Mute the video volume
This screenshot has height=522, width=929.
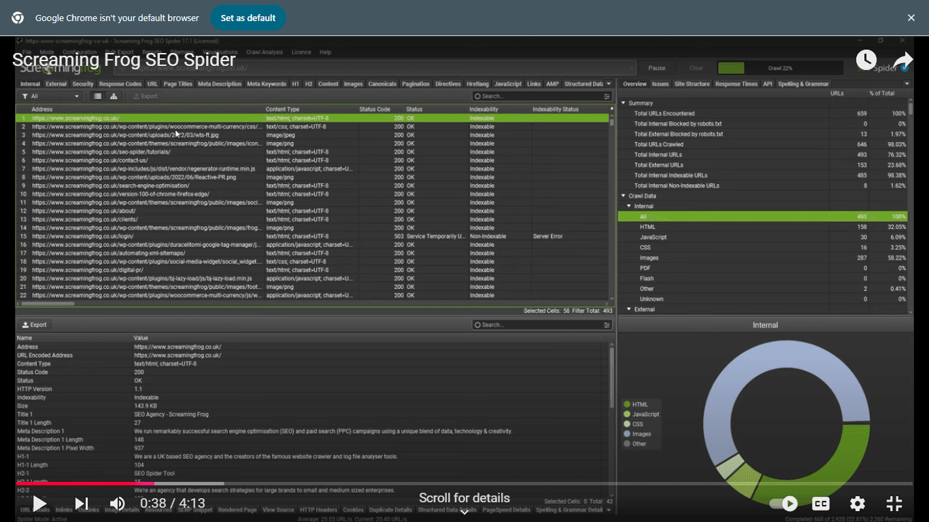pyautogui.click(x=118, y=504)
